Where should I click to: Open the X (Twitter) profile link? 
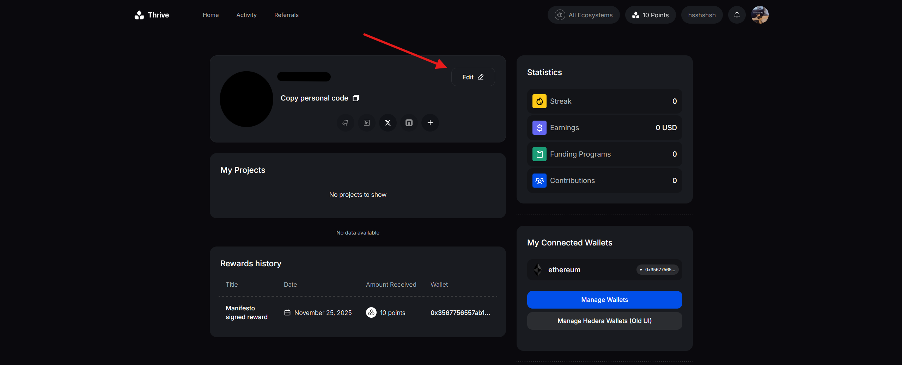point(388,123)
